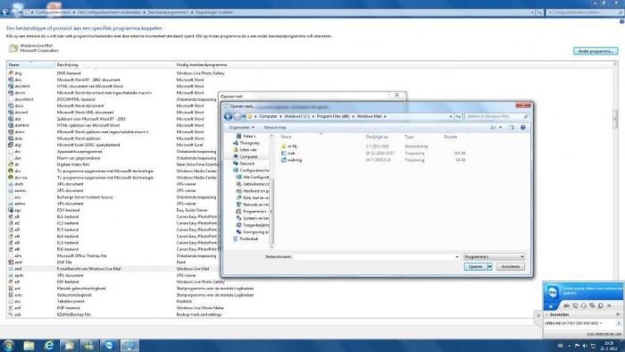625x352 pixels.
Task: Click the Annuleren button
Action: coord(510,266)
